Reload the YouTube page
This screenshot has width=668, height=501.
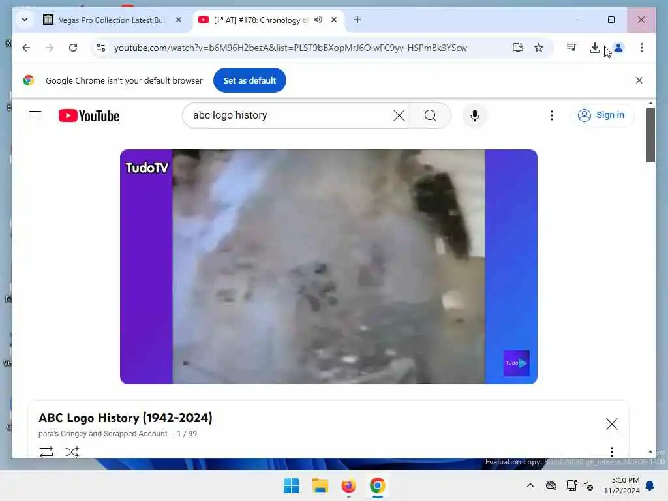tap(73, 48)
